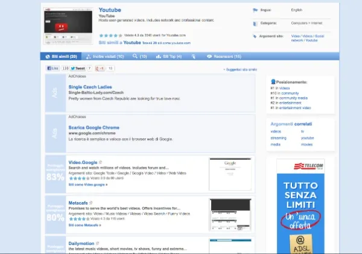Click the Twitter Tweet button

(x=78, y=68)
